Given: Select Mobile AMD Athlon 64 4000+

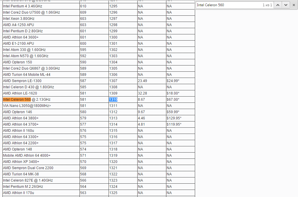Looking at the screenshot, I should [27, 156].
